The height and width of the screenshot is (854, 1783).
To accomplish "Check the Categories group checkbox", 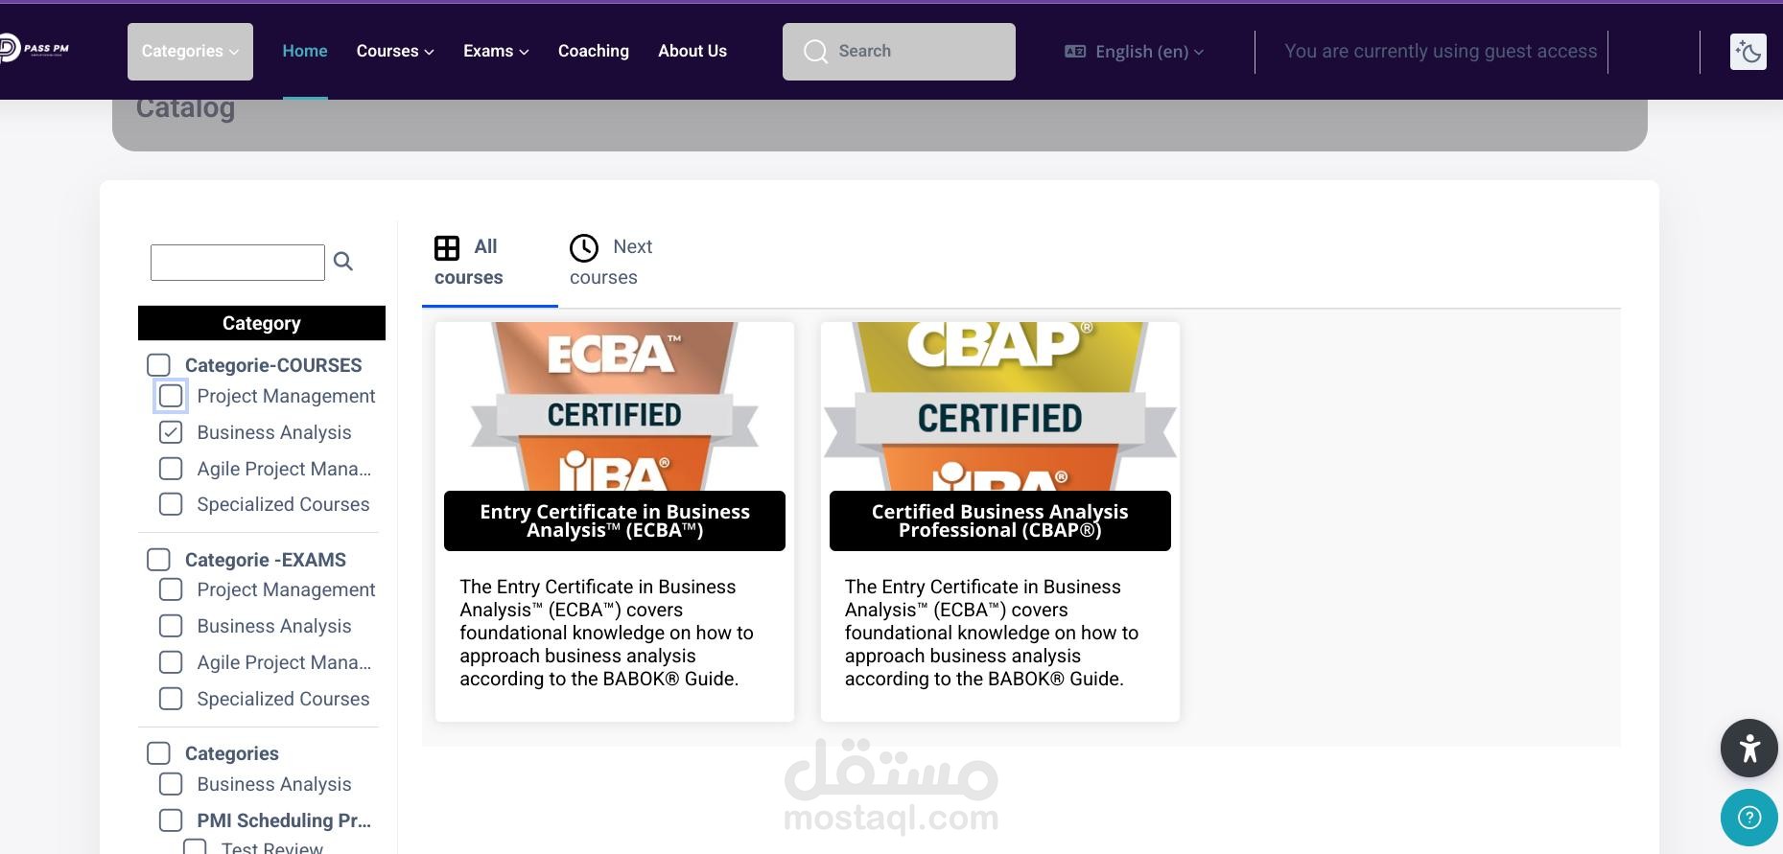I will tap(158, 753).
